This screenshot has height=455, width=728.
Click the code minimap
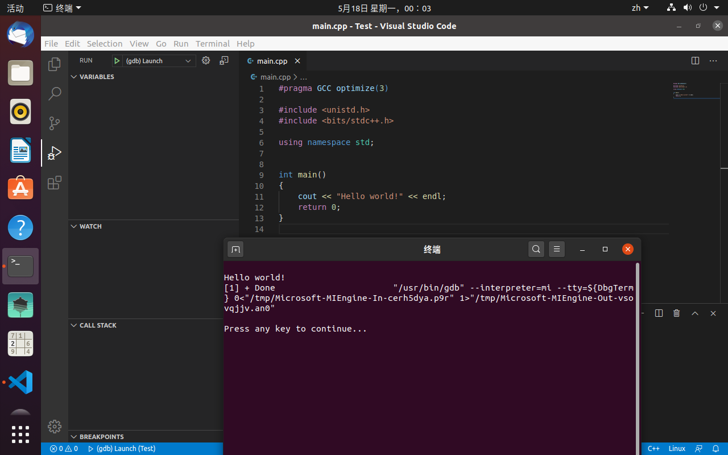pos(697,90)
